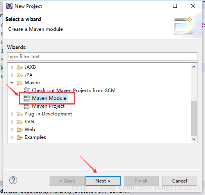Expand the JAXB folder node

[x=12, y=67]
